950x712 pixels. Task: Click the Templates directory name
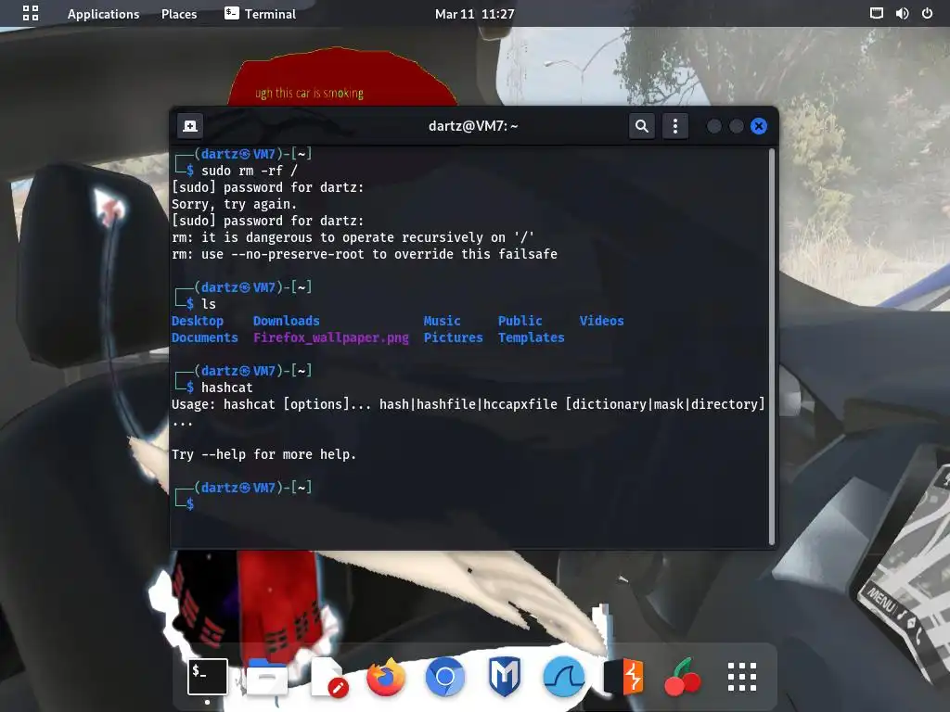[x=531, y=337]
